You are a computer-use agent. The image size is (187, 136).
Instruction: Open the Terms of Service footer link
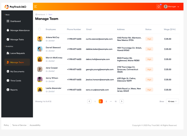coord(19,125)
